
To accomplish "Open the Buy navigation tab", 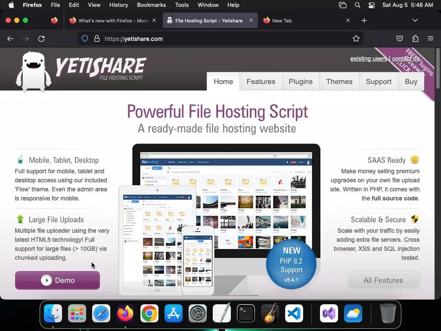I will 411,81.
